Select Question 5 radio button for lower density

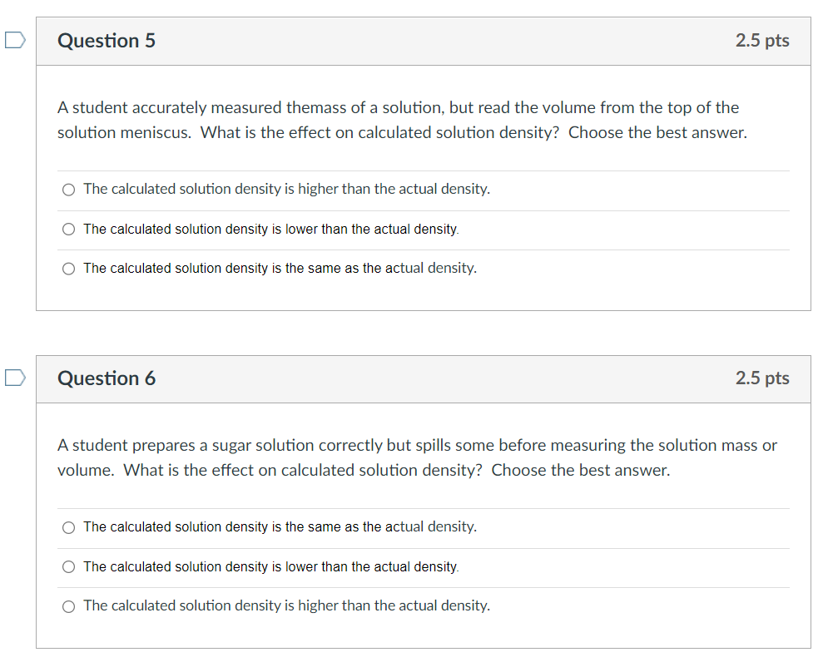pyautogui.click(x=69, y=230)
